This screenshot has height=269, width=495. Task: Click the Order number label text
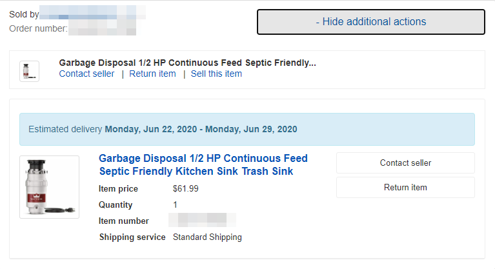pyautogui.click(x=38, y=28)
